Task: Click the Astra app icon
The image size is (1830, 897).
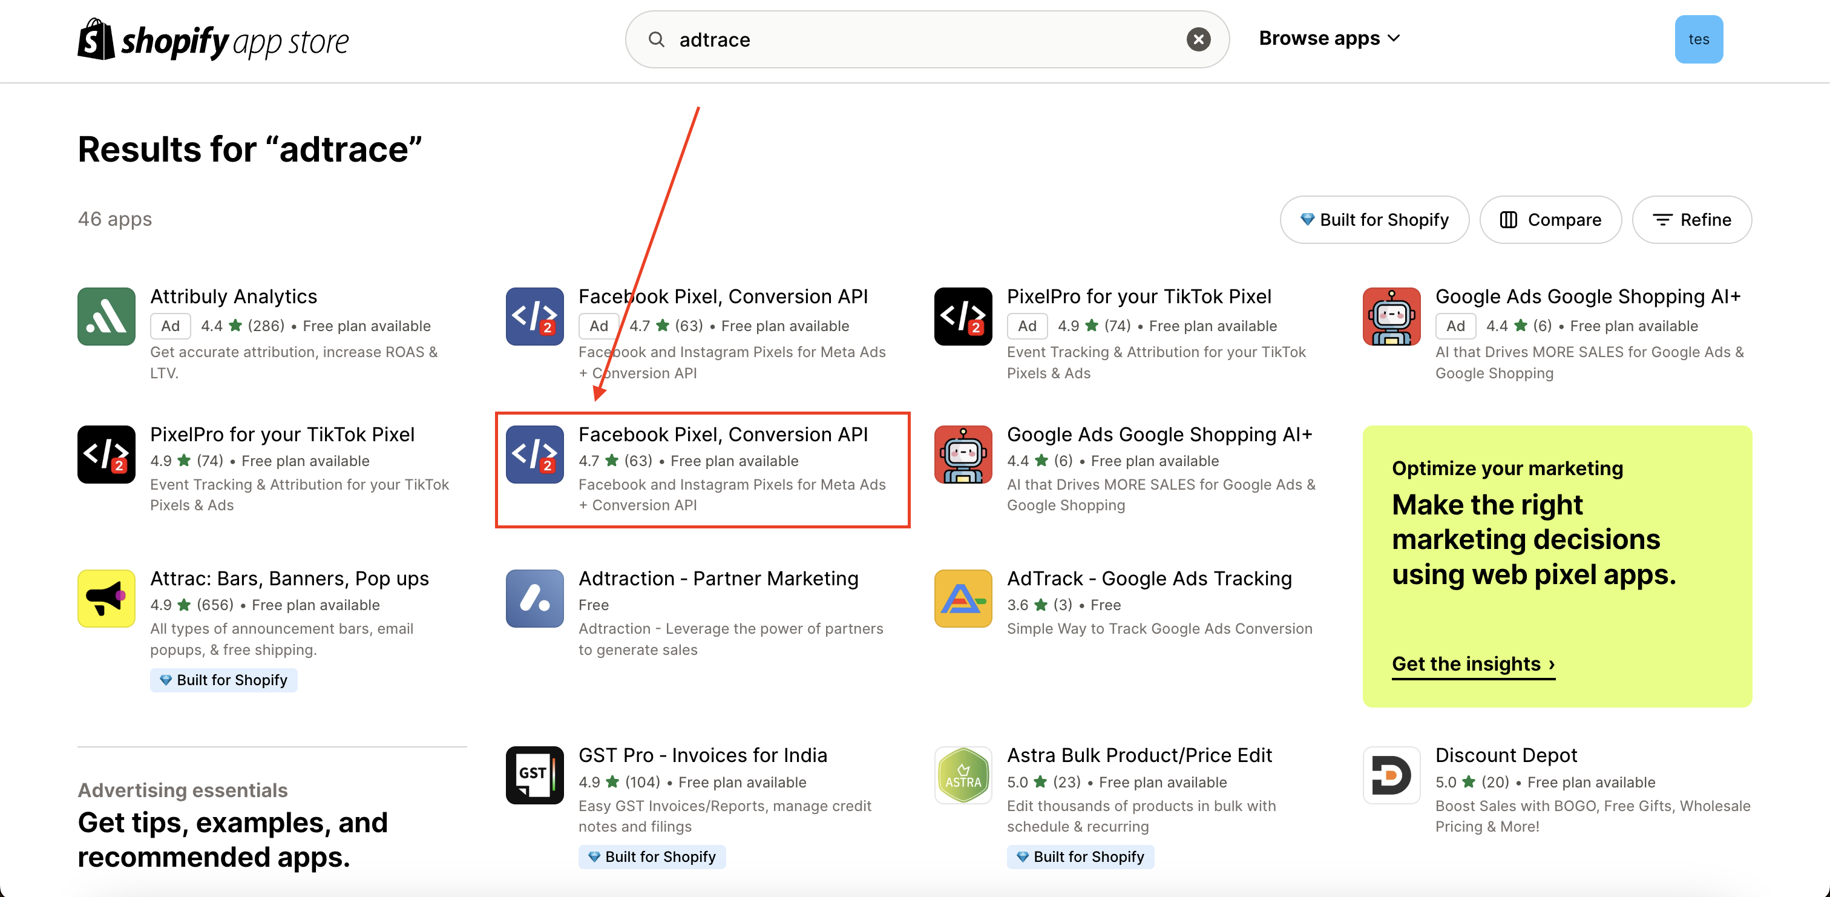Action: [963, 775]
